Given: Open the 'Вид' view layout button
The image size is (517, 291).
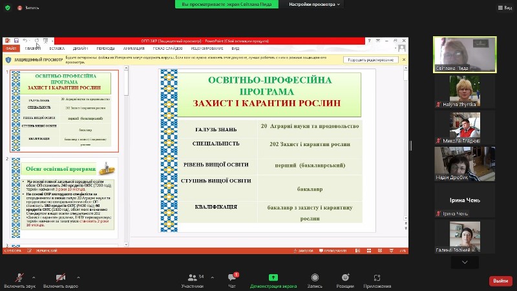Looking at the screenshot, I should (x=505, y=8).
